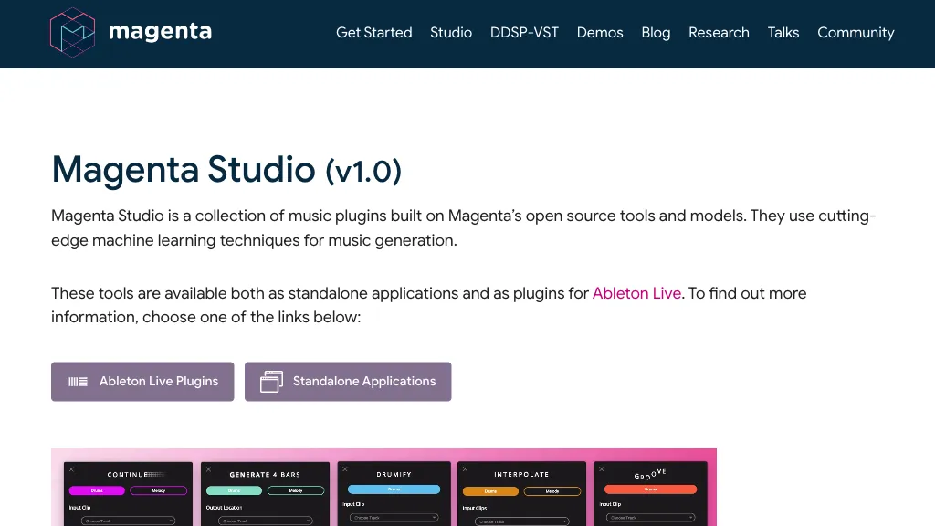Select the Ableton Live Plugins piano icon
Image resolution: width=935 pixels, height=526 pixels.
pyautogui.click(x=78, y=382)
